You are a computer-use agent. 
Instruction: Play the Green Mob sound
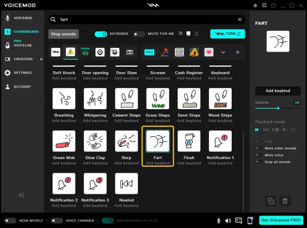click(x=64, y=141)
